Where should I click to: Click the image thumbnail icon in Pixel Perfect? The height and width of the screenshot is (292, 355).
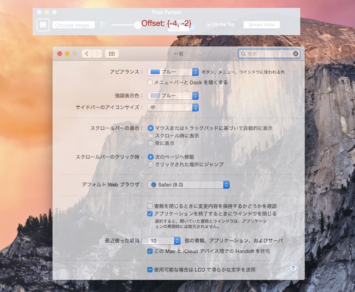click(x=43, y=25)
